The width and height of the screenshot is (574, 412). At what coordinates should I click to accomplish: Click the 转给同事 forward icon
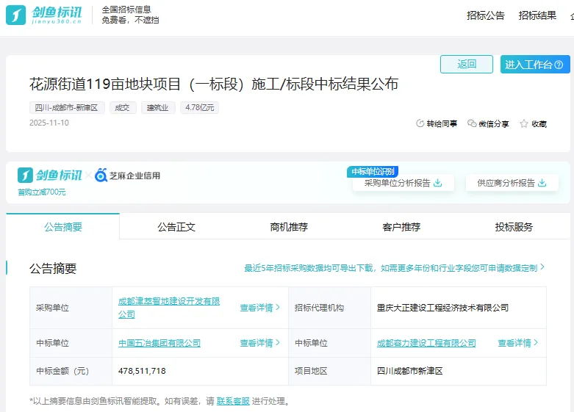420,124
